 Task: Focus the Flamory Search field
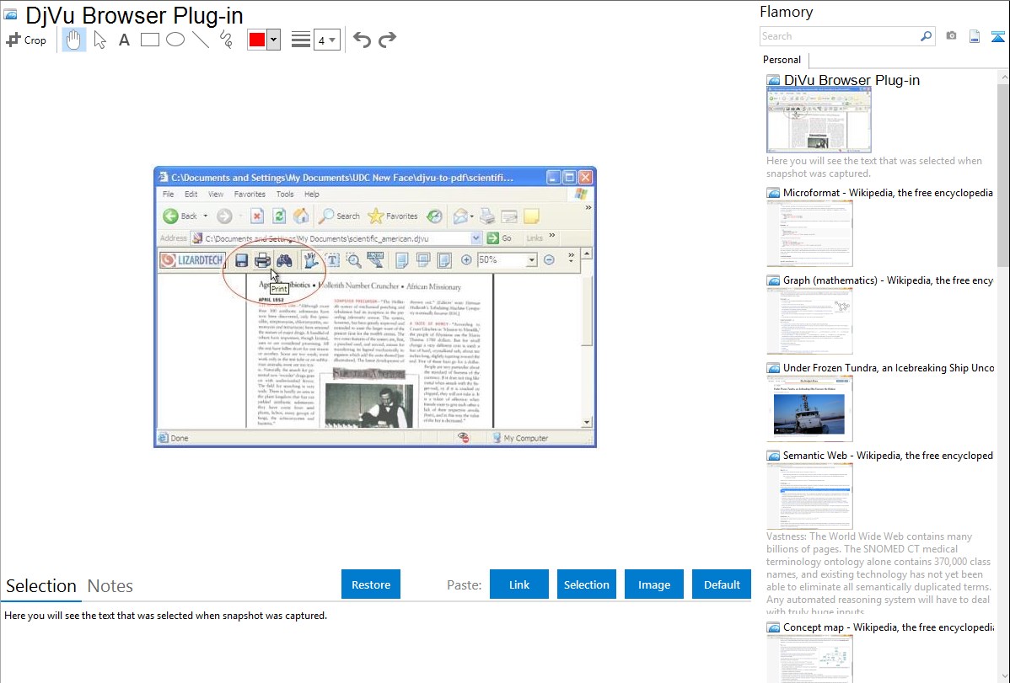pyautogui.click(x=839, y=36)
